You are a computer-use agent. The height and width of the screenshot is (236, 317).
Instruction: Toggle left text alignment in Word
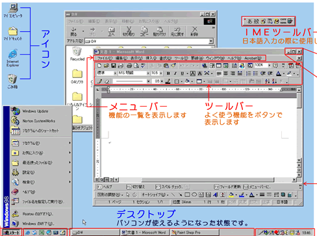point(219,73)
